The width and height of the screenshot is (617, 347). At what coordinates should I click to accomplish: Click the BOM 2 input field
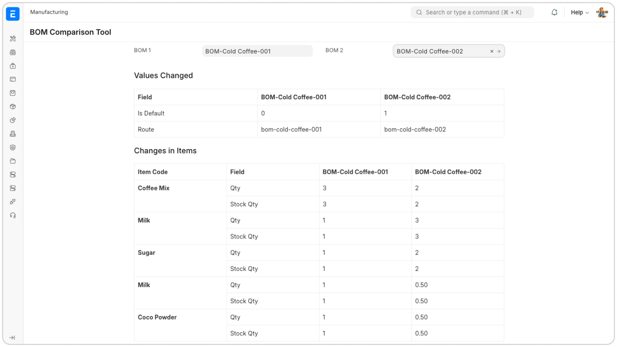click(449, 51)
